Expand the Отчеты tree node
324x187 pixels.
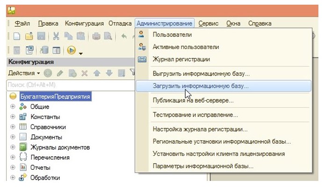13,167
